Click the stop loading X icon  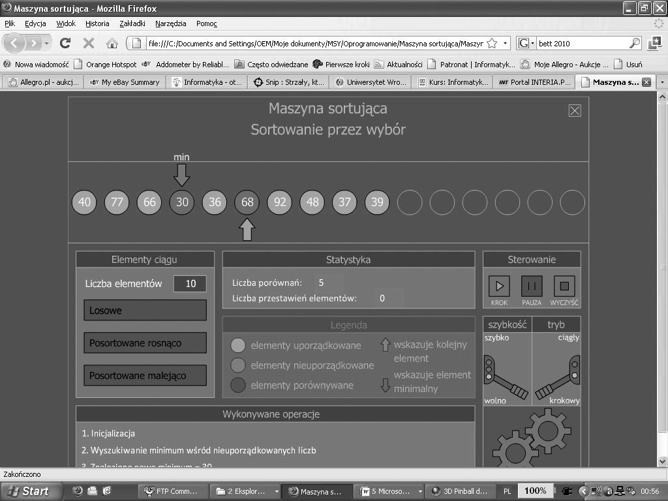89,43
